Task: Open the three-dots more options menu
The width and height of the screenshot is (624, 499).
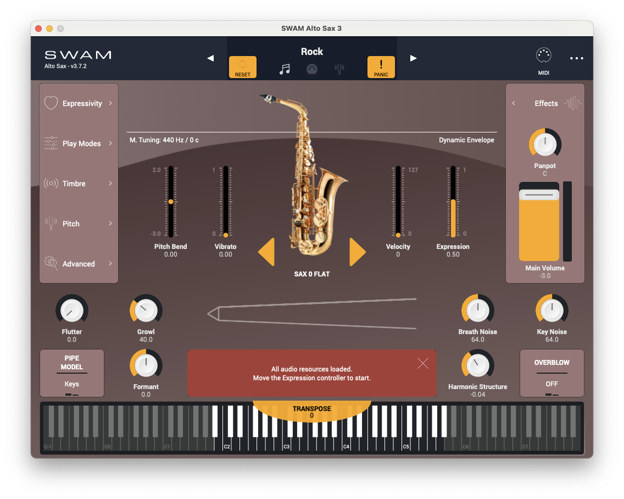Action: click(x=577, y=58)
